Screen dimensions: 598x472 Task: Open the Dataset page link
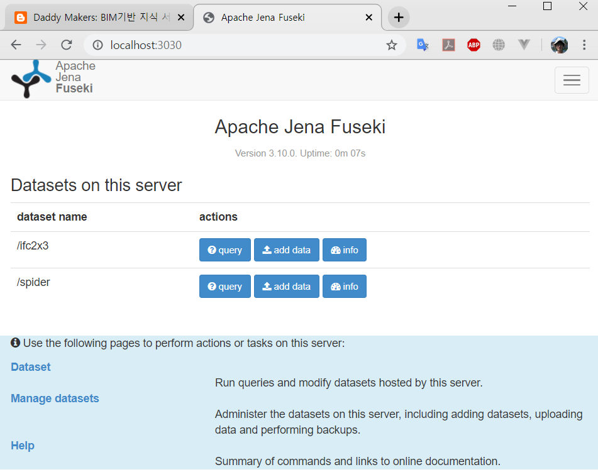coord(31,367)
